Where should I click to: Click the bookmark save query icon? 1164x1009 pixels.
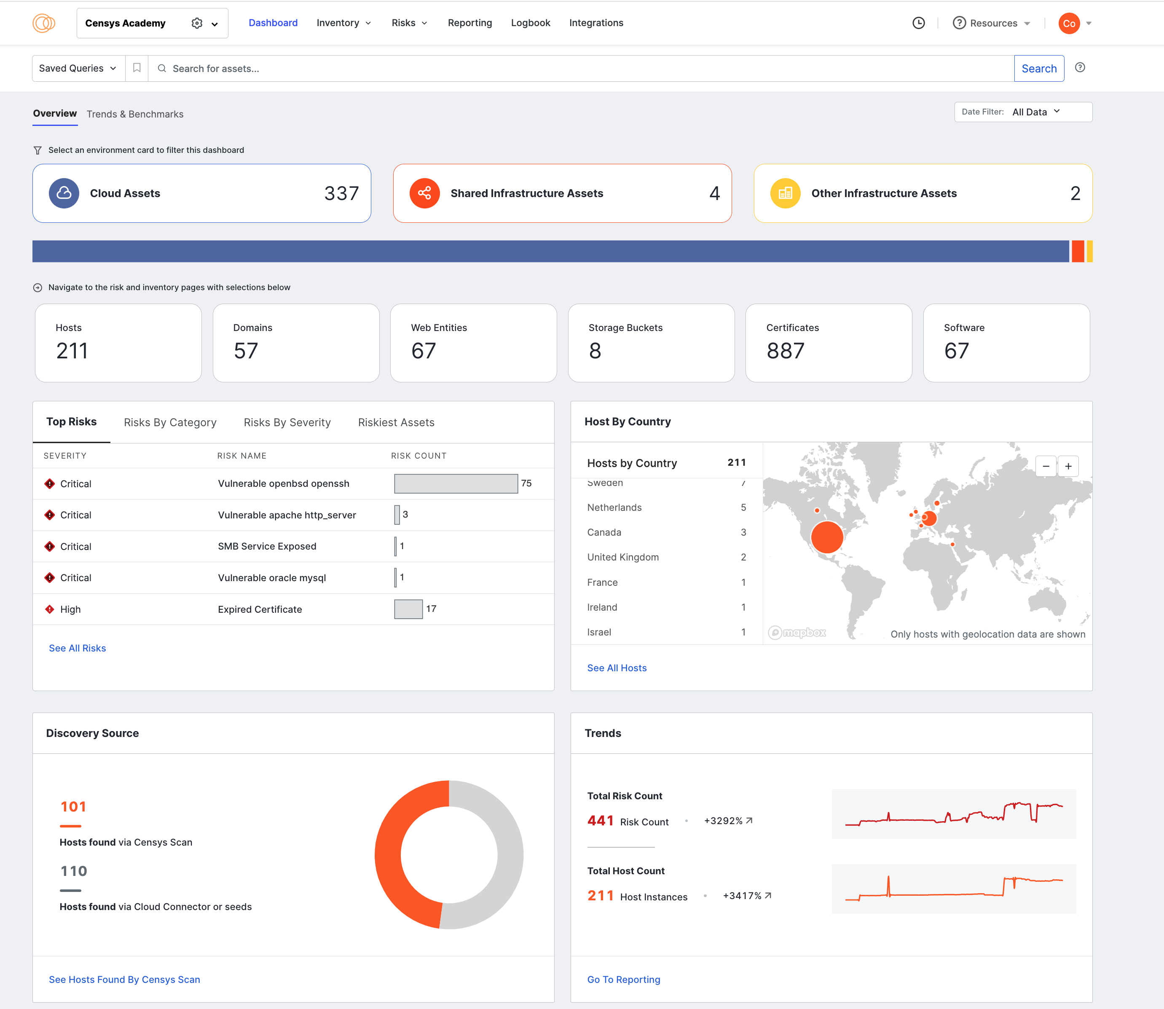click(x=137, y=68)
